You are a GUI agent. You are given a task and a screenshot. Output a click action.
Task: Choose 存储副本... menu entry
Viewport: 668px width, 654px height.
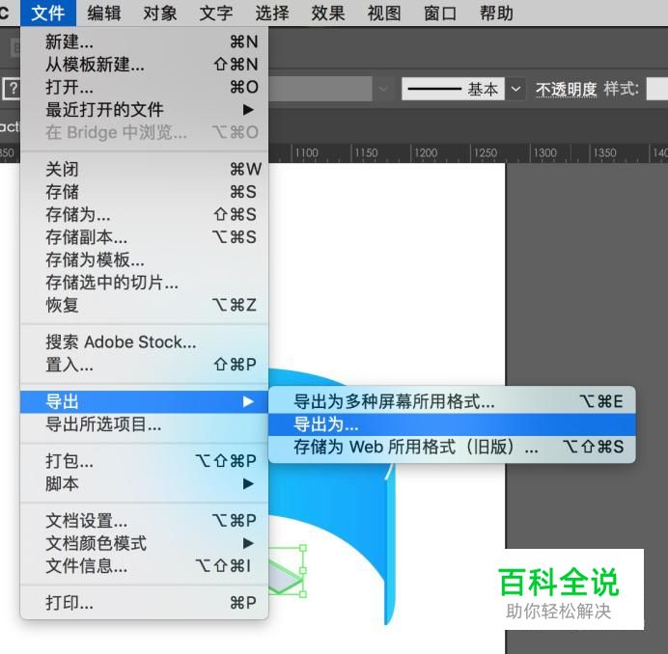tap(145, 236)
